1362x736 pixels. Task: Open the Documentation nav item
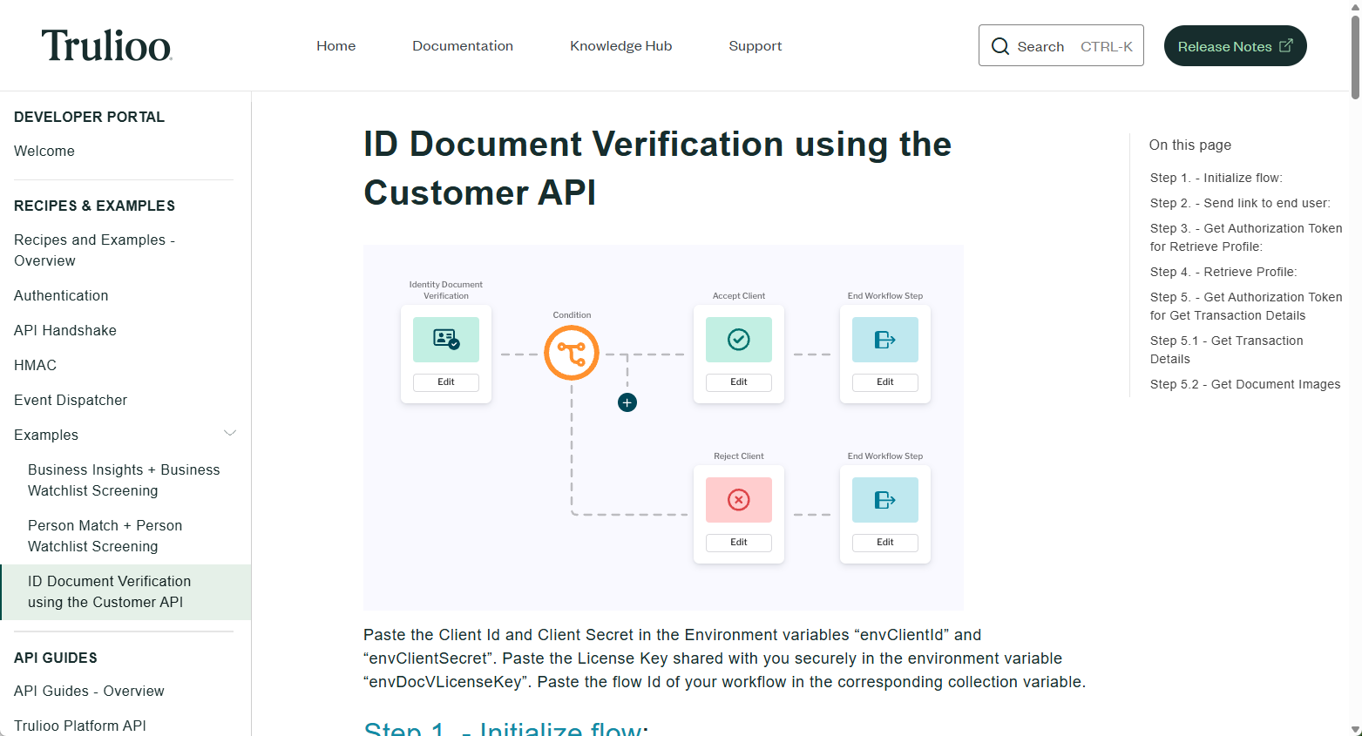click(x=463, y=46)
